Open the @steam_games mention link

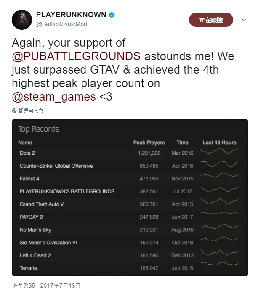pos(54,97)
